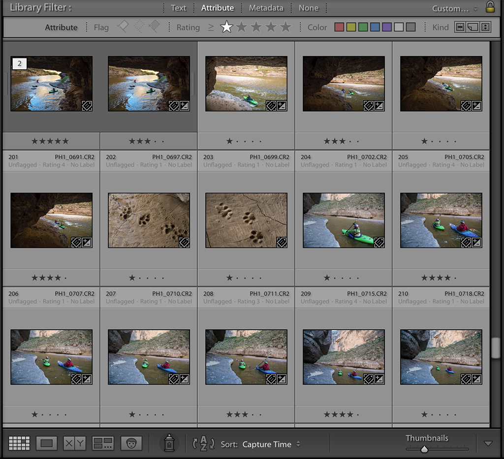504x459 pixels.
Task: Toggle the flagged photos filter
Action: 123,27
